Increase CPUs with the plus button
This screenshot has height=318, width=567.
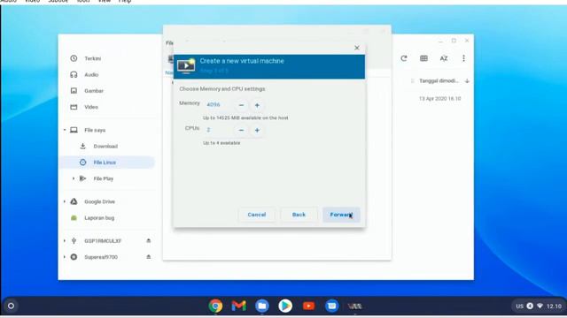pos(257,130)
